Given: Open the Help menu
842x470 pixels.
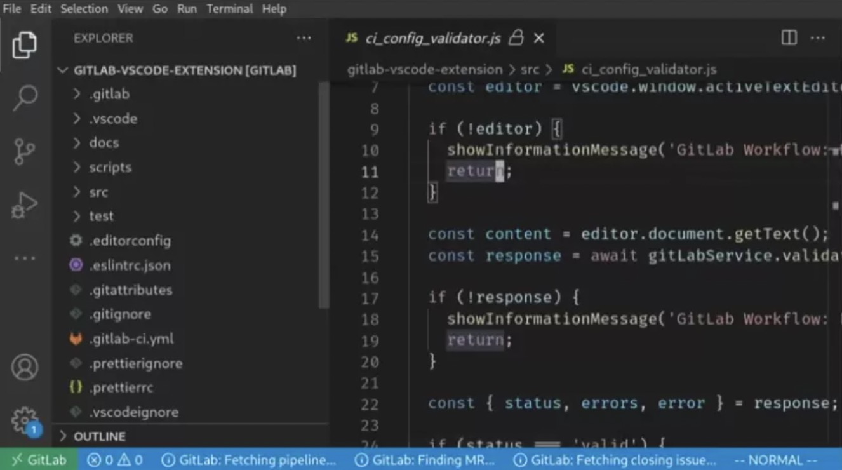Looking at the screenshot, I should [x=274, y=9].
